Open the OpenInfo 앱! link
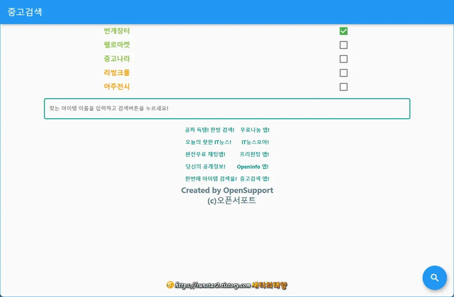 click(x=253, y=166)
